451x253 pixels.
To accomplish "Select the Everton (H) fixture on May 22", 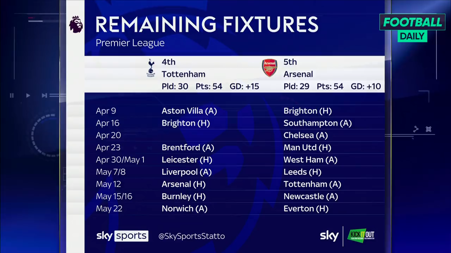I will [306, 209].
